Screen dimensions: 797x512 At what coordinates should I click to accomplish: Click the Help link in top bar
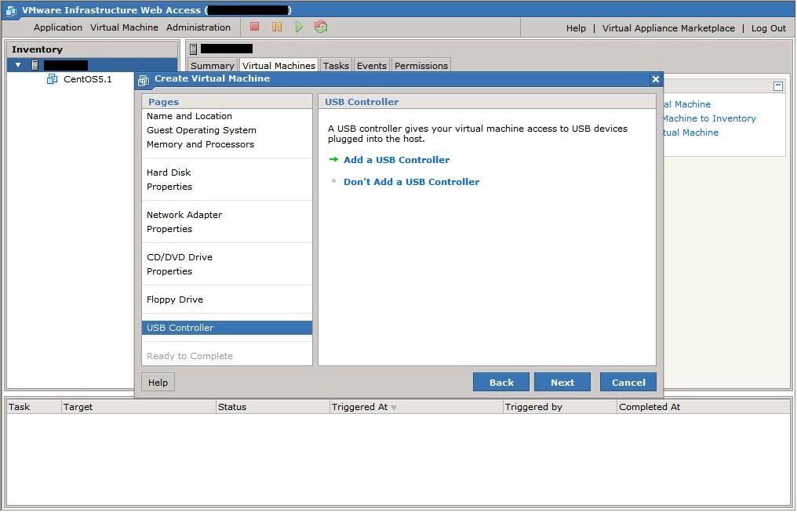point(576,28)
